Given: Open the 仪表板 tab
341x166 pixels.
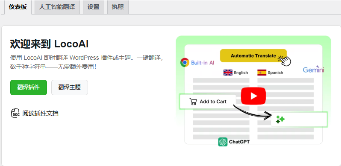Looking at the screenshot, I should click(18, 7).
